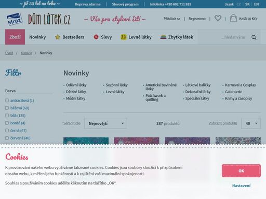
Task: Open the Oděvní látky category
Action: tap(76, 85)
